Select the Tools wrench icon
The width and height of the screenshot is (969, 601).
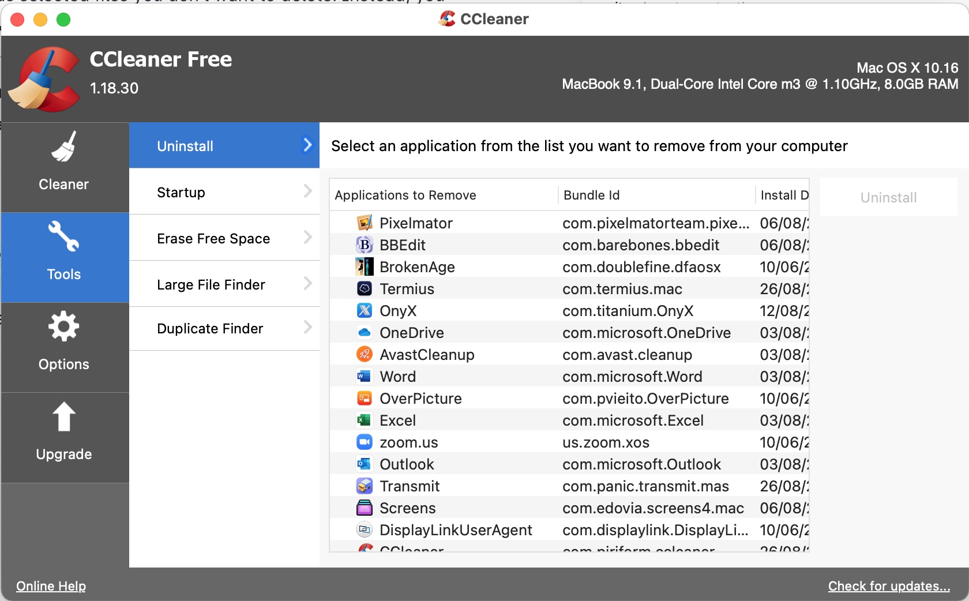pos(64,236)
